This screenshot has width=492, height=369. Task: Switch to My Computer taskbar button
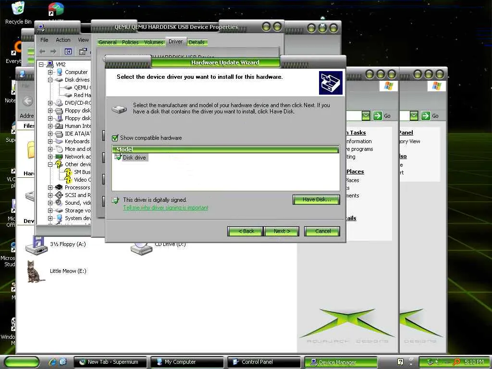pyautogui.click(x=187, y=362)
